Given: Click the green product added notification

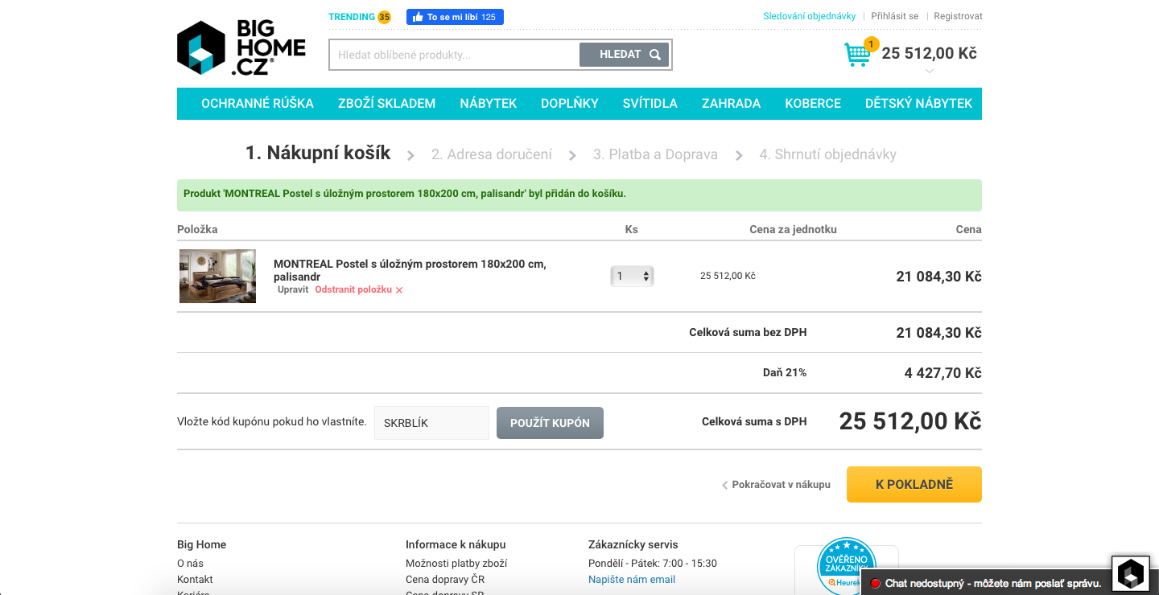Looking at the screenshot, I should [x=579, y=195].
